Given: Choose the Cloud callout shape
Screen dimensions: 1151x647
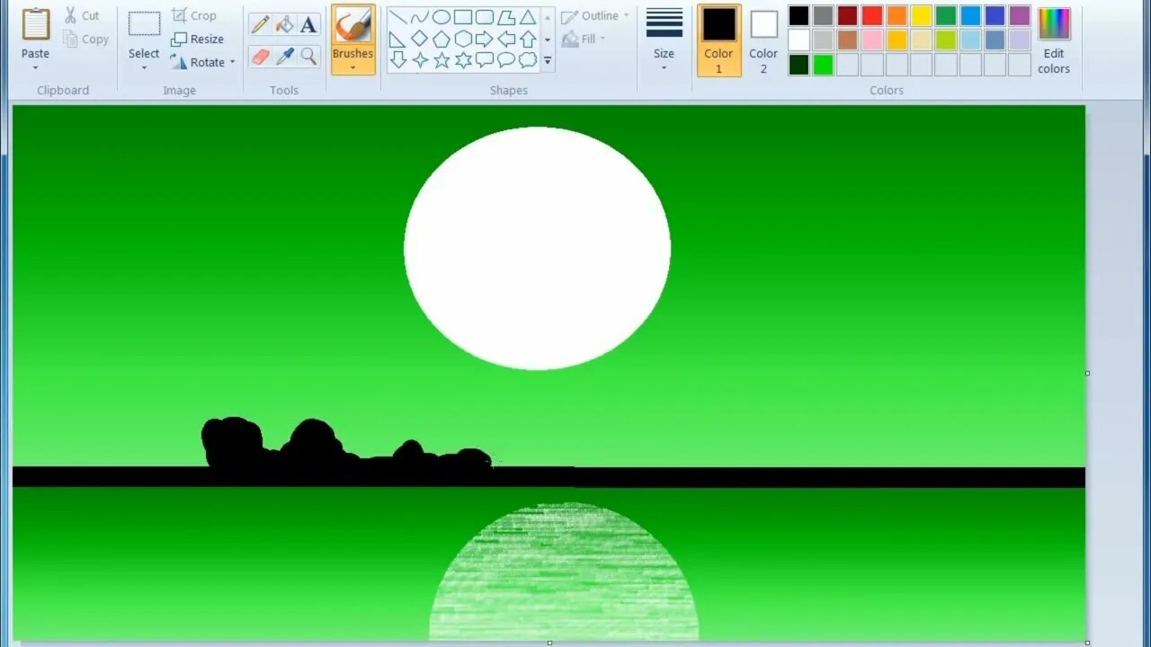Looking at the screenshot, I should pyautogui.click(x=528, y=60).
